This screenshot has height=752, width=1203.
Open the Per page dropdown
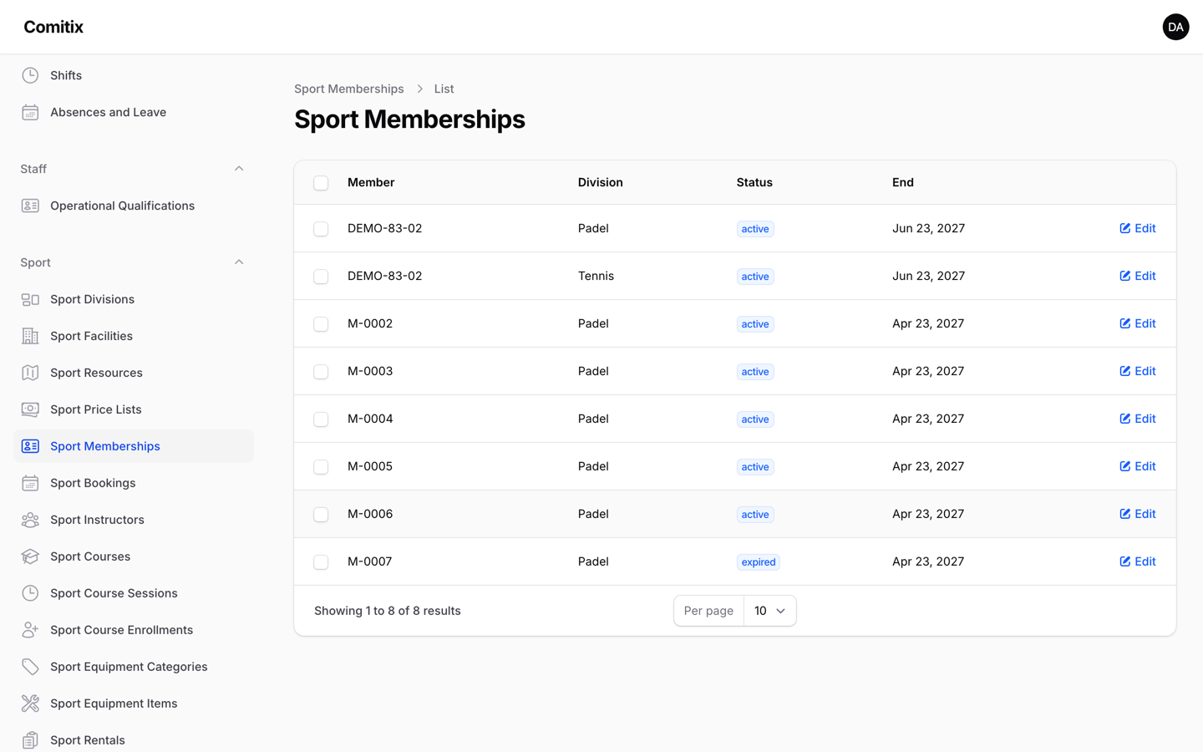click(769, 611)
